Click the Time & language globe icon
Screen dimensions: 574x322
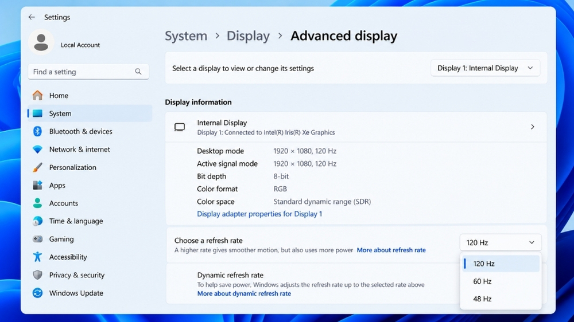click(37, 221)
